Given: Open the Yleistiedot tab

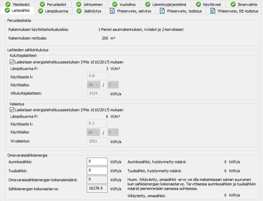Looking at the screenshot, I should tap(18, 4).
